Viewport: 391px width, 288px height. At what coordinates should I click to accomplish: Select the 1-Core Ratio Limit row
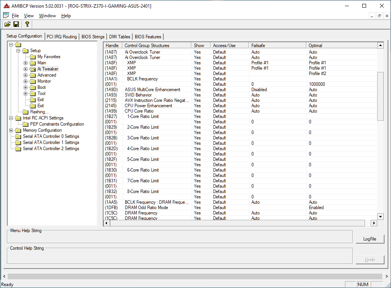pos(240,116)
